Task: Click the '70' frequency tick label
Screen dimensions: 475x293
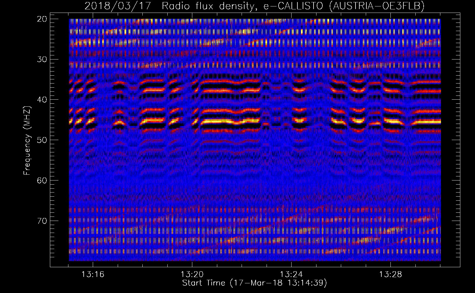Action: 42,221
